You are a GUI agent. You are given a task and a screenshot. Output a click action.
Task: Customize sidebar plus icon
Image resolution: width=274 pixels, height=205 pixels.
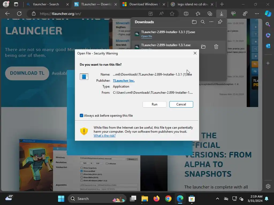tap(268, 63)
